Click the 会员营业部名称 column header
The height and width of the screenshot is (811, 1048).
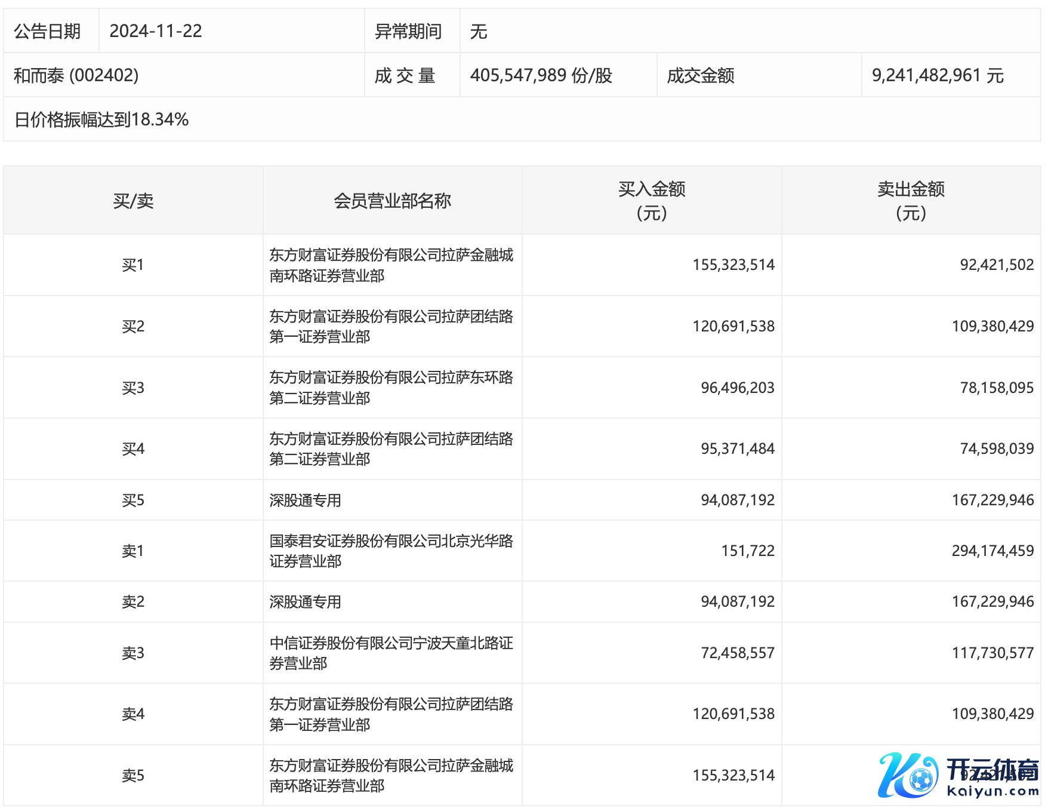pyautogui.click(x=392, y=201)
